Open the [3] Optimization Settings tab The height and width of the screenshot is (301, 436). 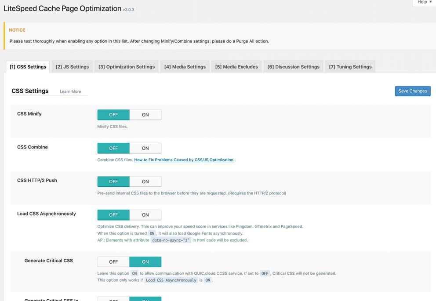coord(127,67)
